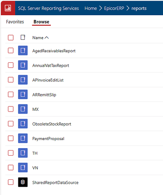Image resolution: width=163 pixels, height=195 pixels.
Task: Open the TH folder icon
Action: 23,153
